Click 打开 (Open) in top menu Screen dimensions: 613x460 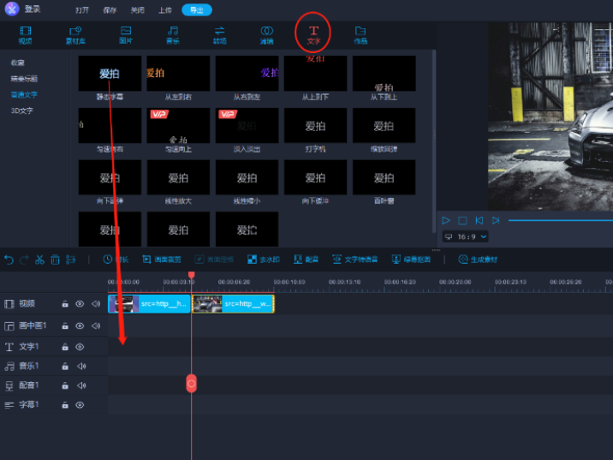(x=82, y=10)
